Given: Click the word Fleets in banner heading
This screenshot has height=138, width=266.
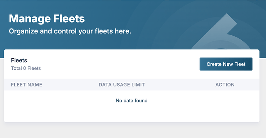Looking at the screenshot, I should pos(69,18).
